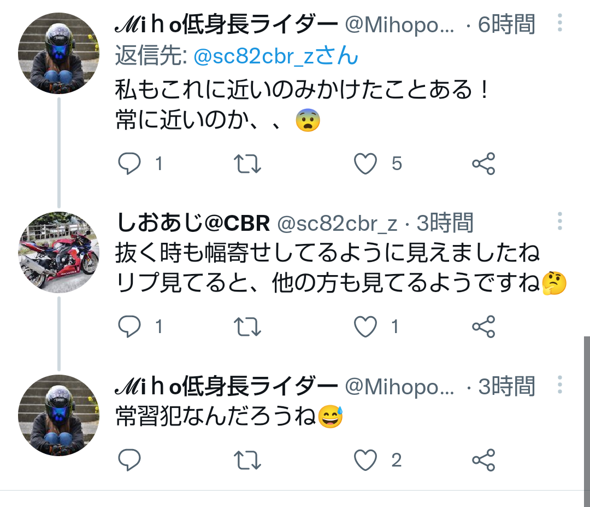Retweet しおあじ@CBR's tweet

(x=247, y=327)
